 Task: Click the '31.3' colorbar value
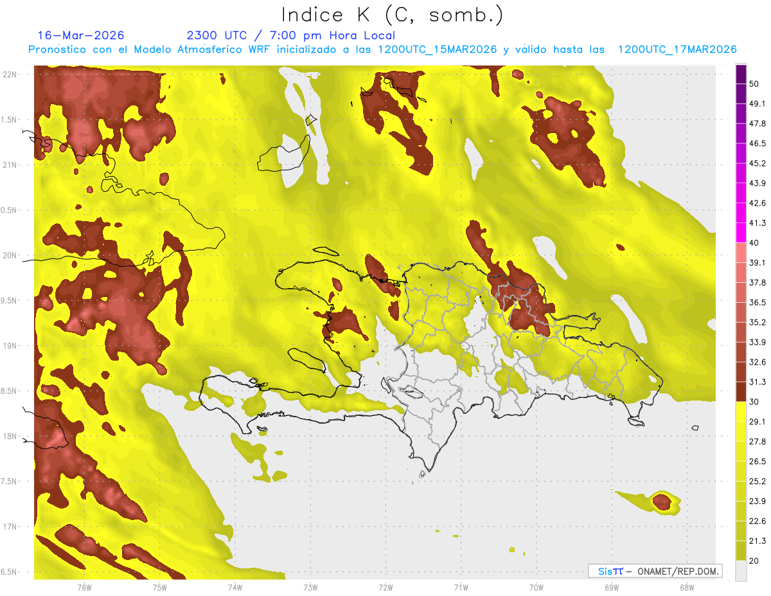758,382
